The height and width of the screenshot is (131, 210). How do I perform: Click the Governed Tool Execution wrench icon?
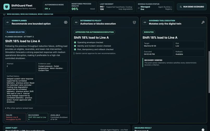[203, 22]
